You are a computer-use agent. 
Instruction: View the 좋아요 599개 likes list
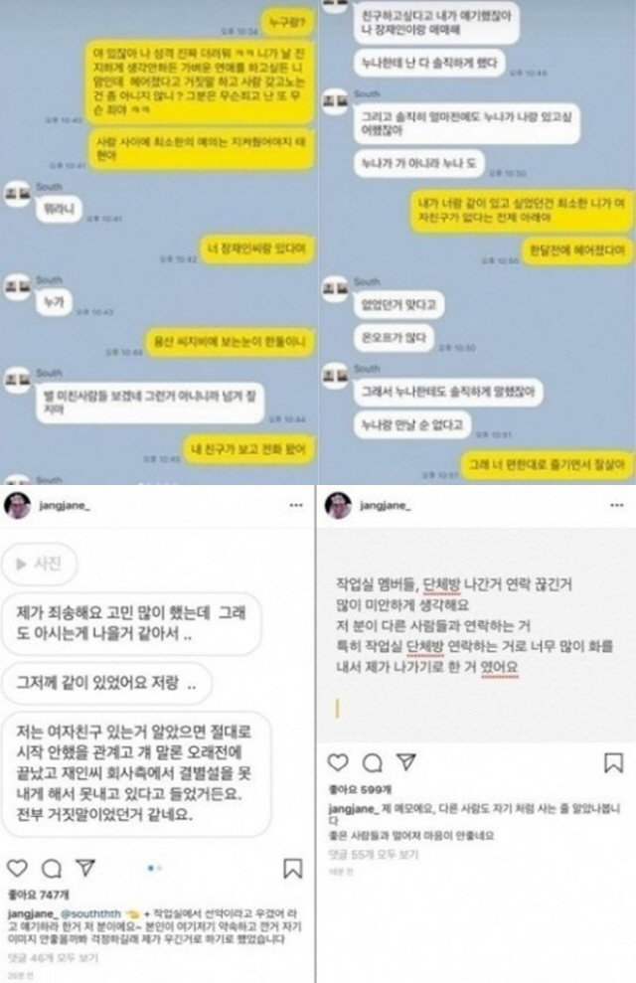361,790
